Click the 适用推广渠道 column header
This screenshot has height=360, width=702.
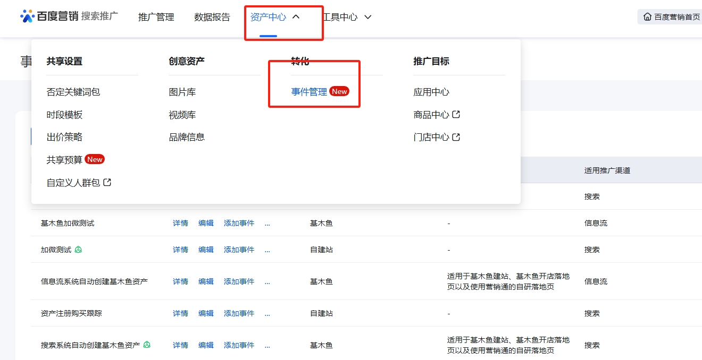pyautogui.click(x=607, y=170)
